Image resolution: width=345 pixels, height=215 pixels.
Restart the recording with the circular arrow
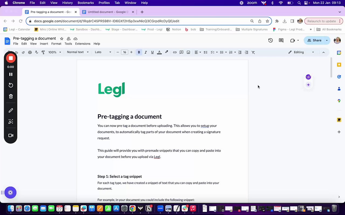coord(11,85)
